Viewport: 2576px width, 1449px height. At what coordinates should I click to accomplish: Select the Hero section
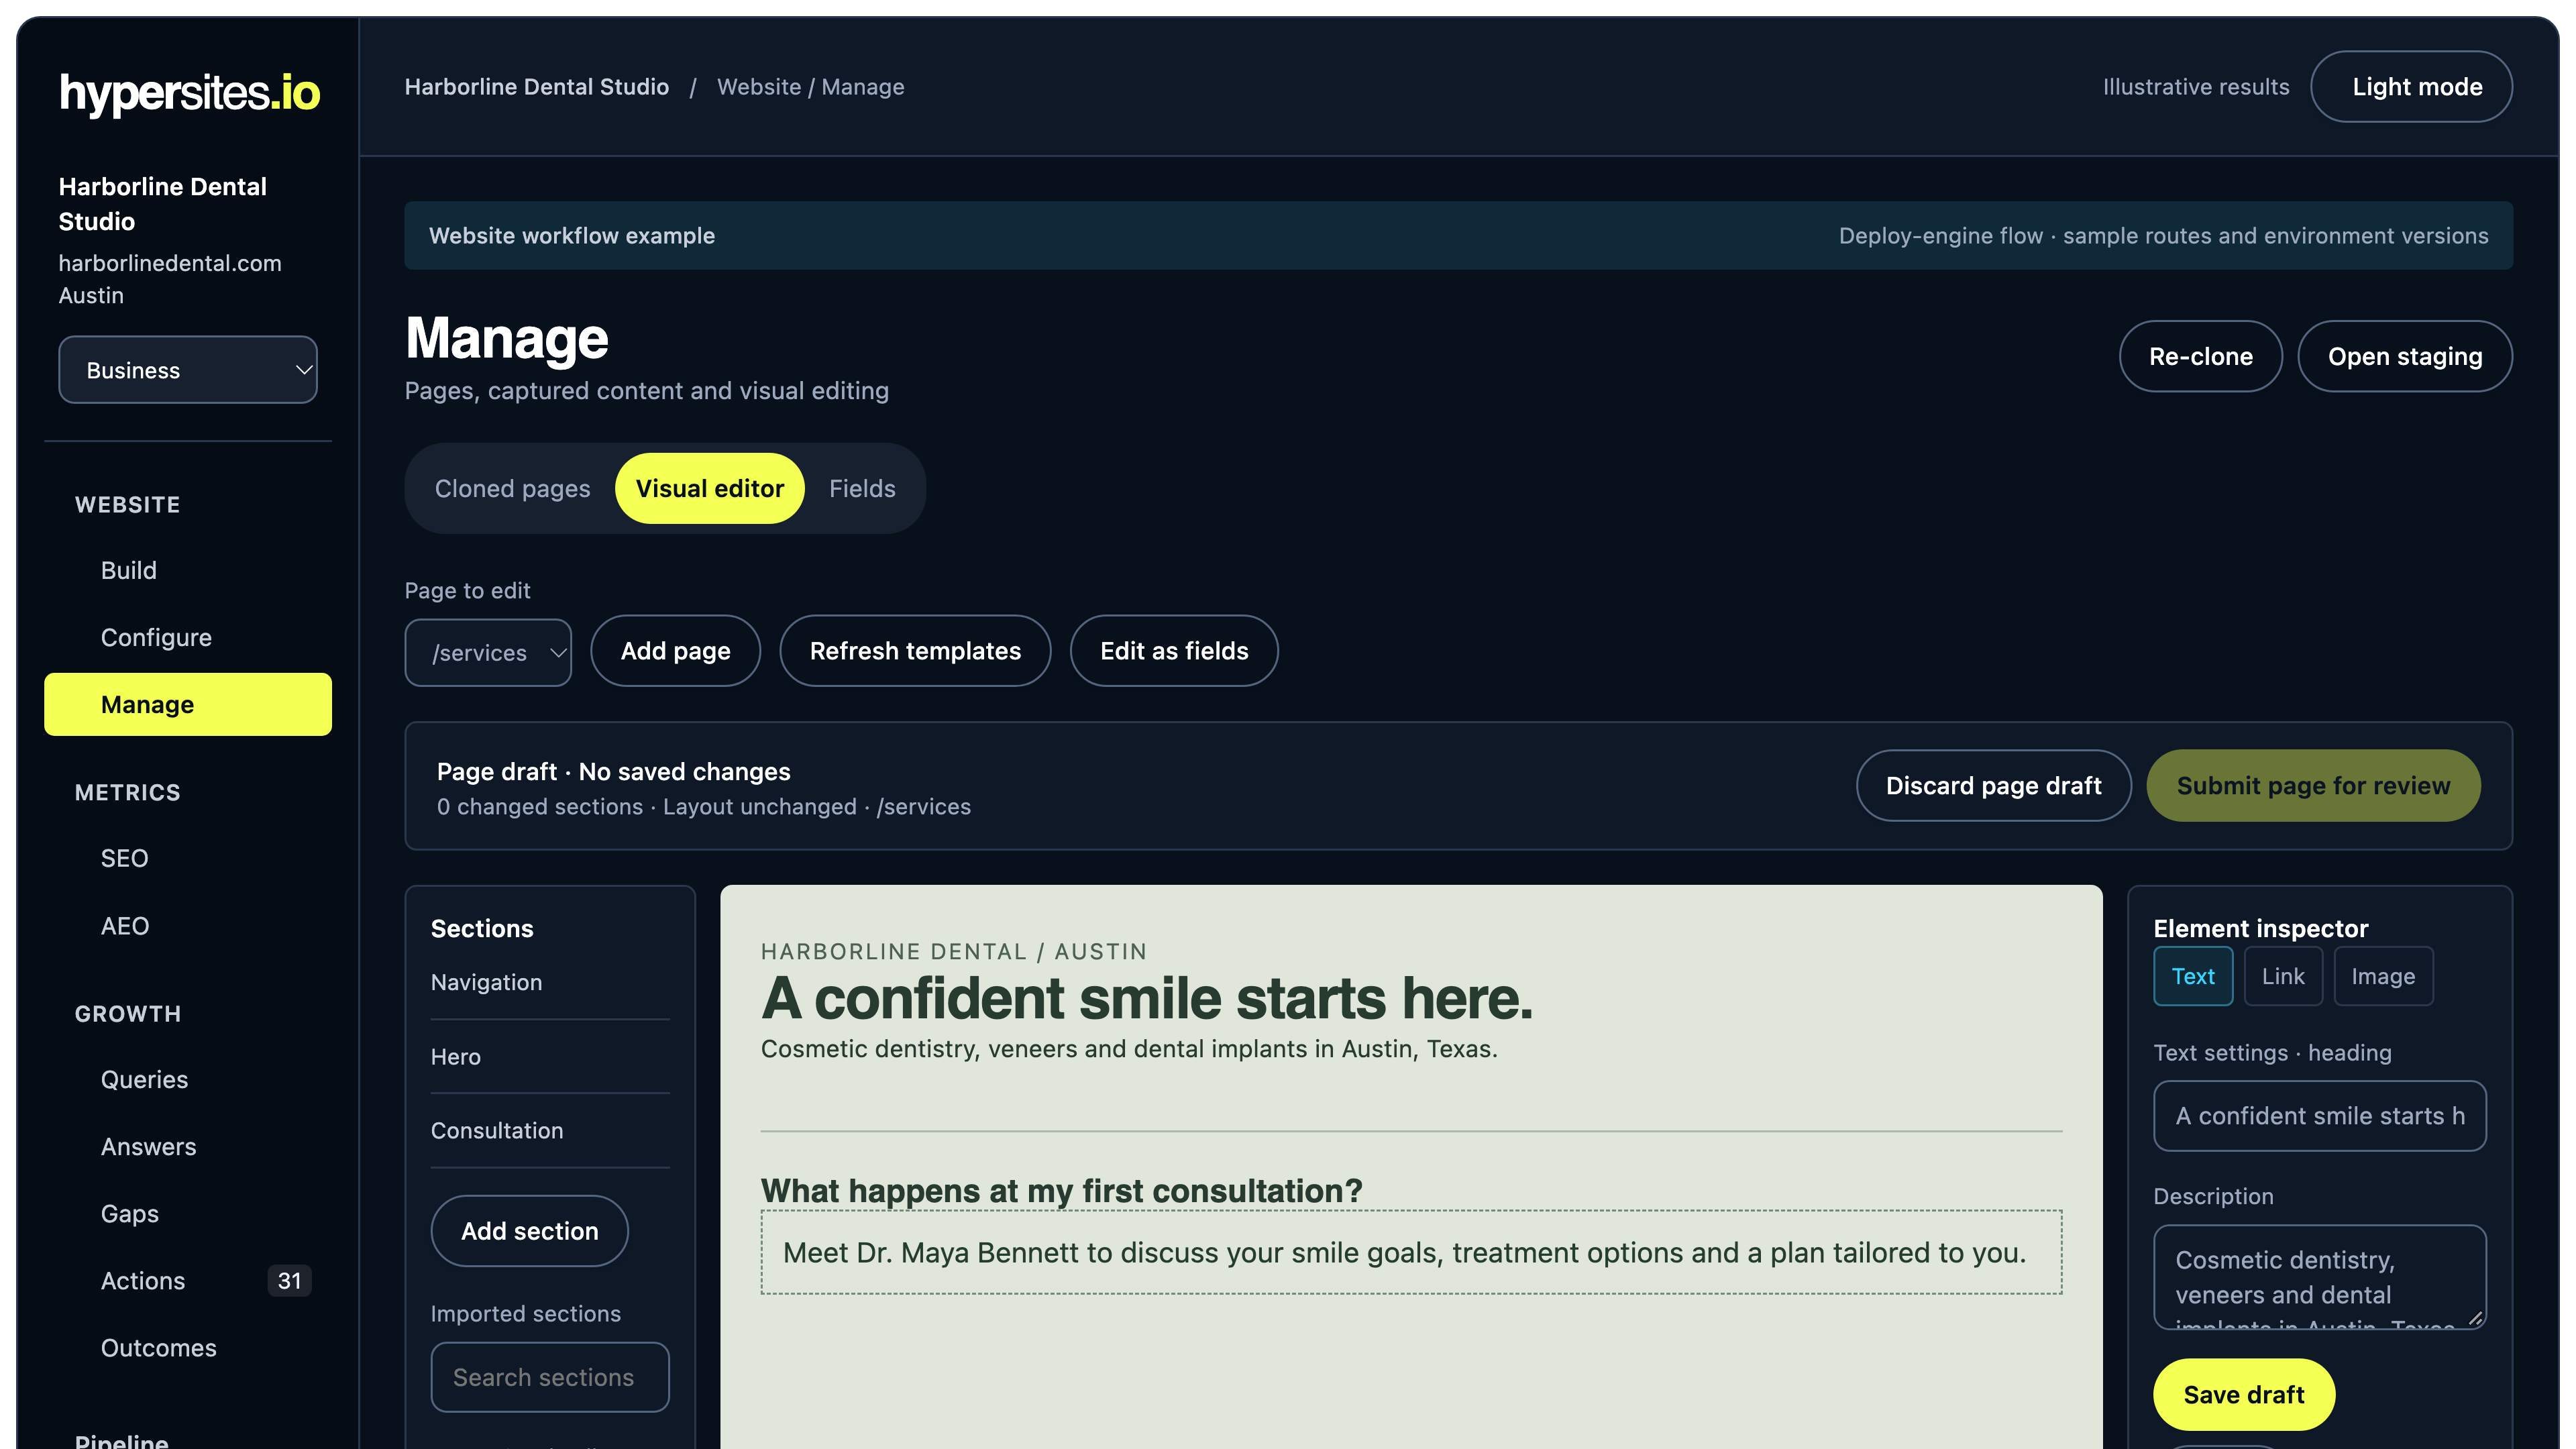pos(550,1057)
